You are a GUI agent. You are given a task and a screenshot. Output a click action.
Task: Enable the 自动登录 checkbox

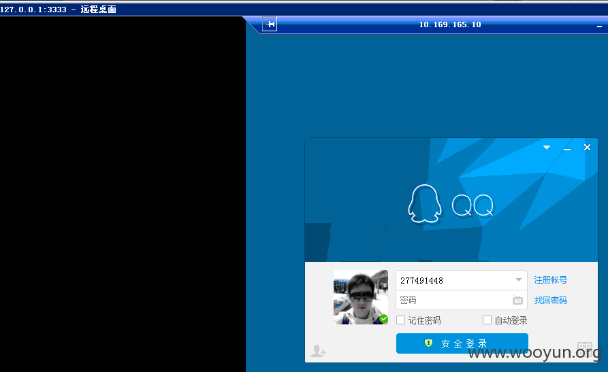coord(487,320)
